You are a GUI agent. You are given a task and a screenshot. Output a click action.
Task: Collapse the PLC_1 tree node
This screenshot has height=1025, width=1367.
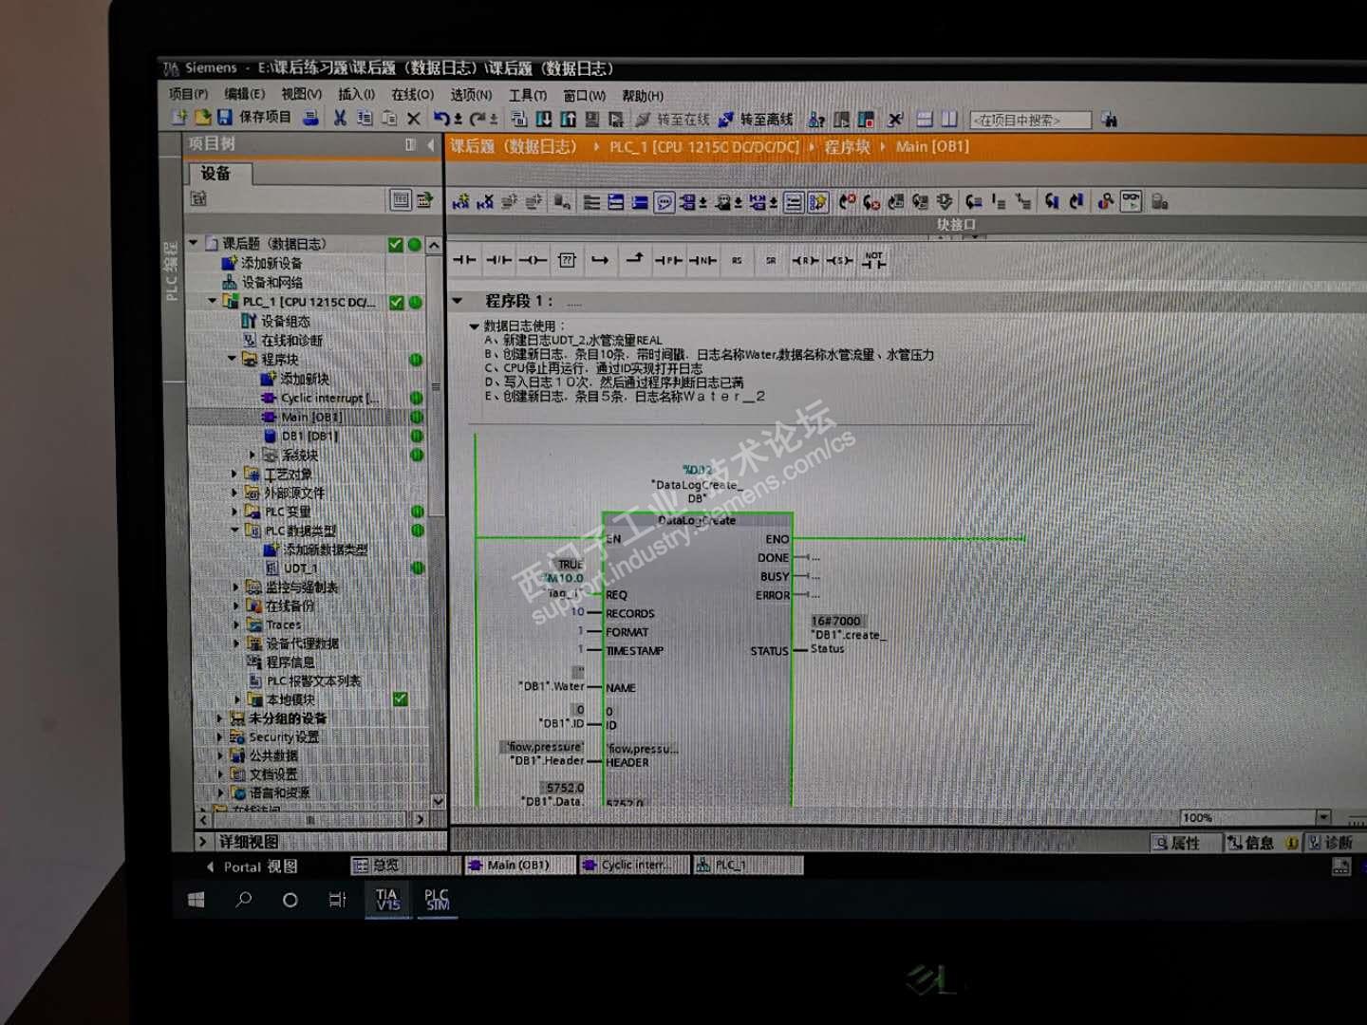pyautogui.click(x=213, y=301)
